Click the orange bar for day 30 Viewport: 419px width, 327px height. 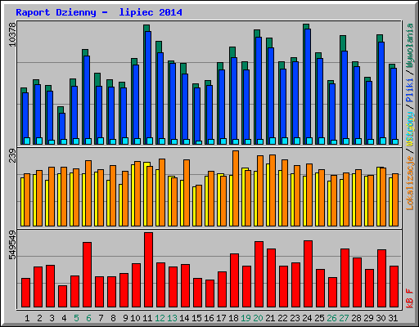(383, 197)
